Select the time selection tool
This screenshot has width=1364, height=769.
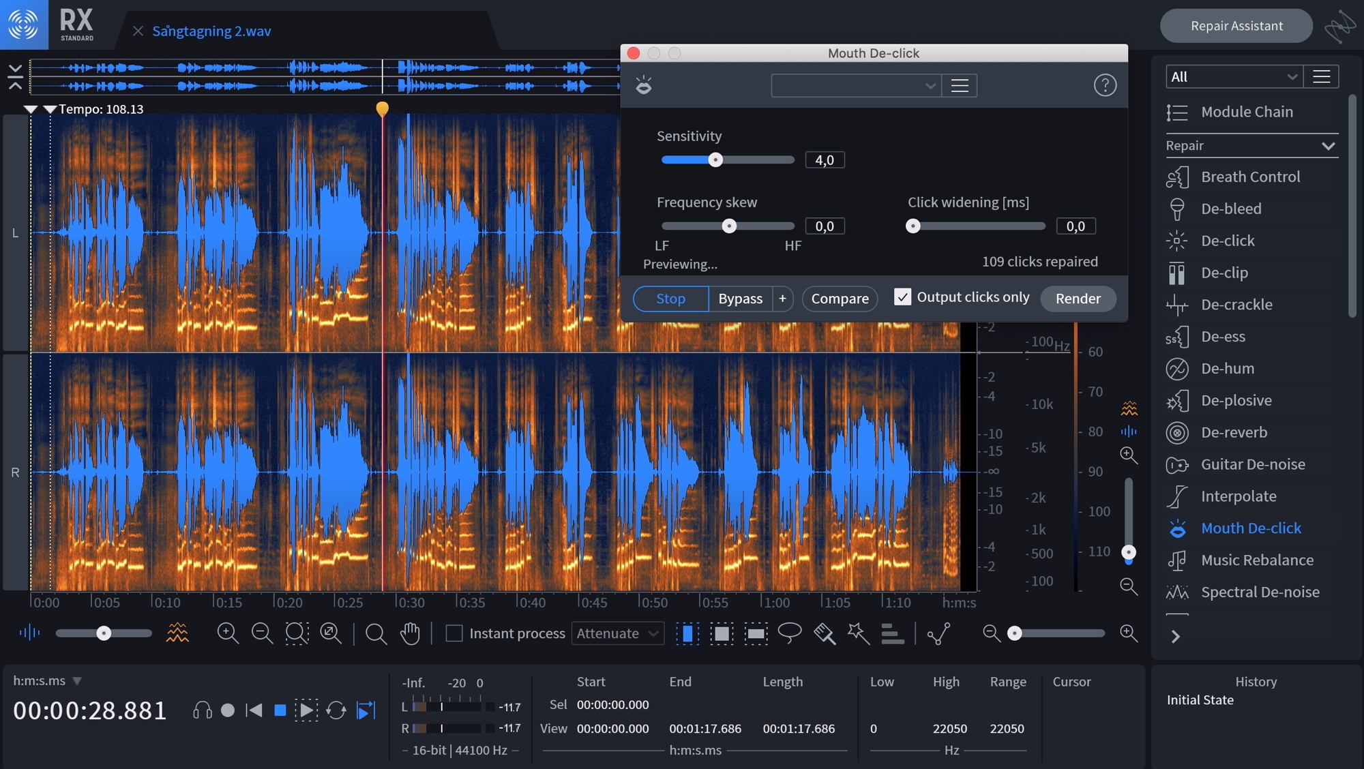(687, 633)
